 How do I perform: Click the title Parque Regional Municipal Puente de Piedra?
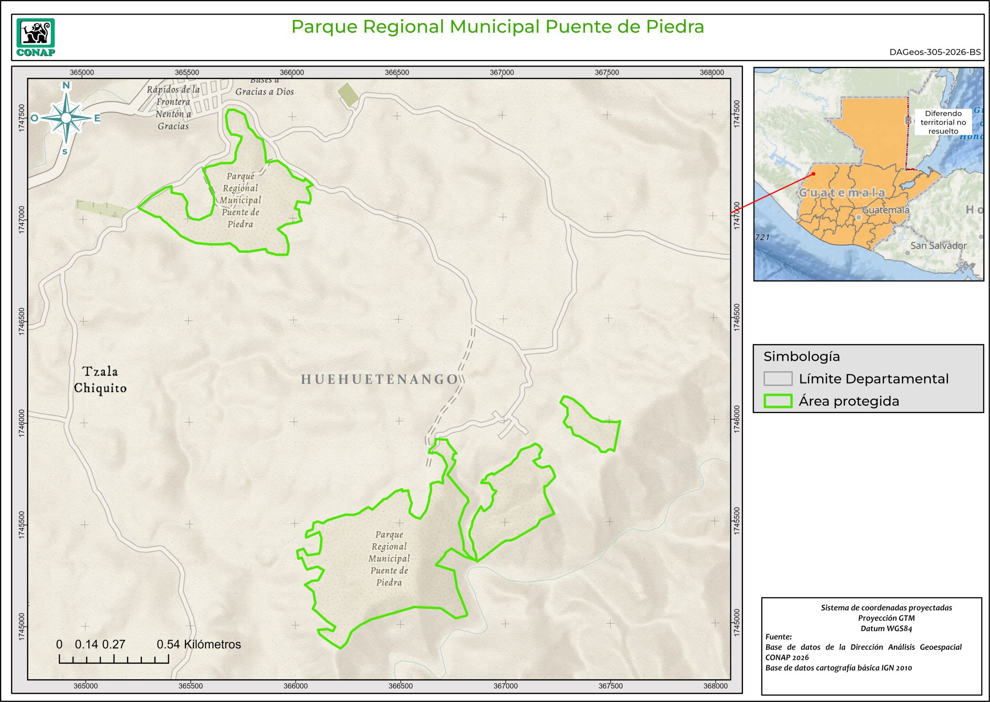[x=497, y=27]
